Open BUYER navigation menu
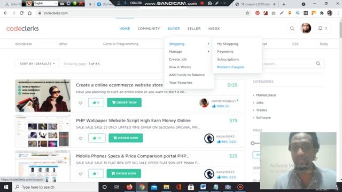The image size is (342, 192). (174, 28)
